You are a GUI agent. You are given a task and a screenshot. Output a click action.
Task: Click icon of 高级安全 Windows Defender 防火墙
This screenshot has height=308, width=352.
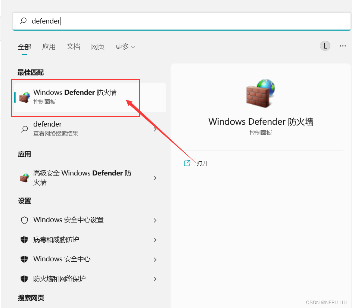pos(25,178)
